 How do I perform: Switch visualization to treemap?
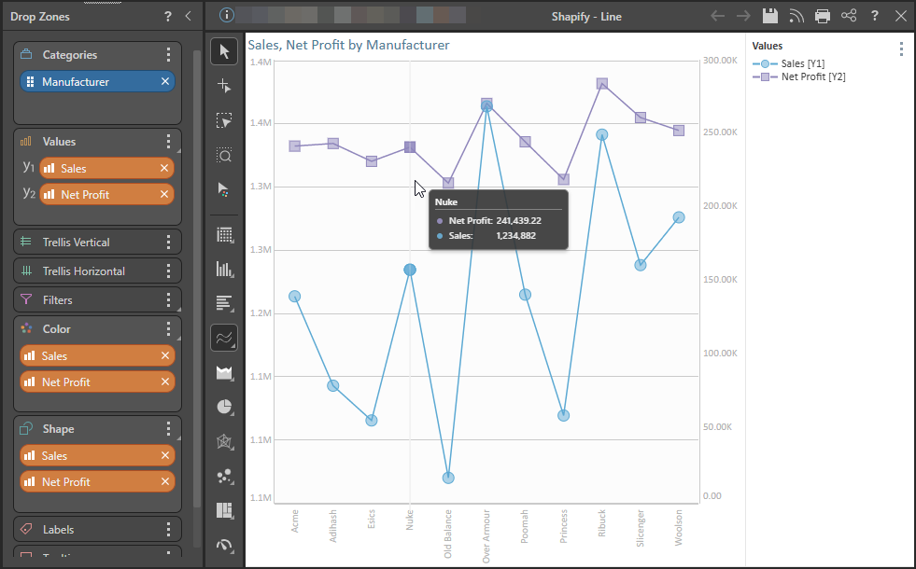(224, 510)
